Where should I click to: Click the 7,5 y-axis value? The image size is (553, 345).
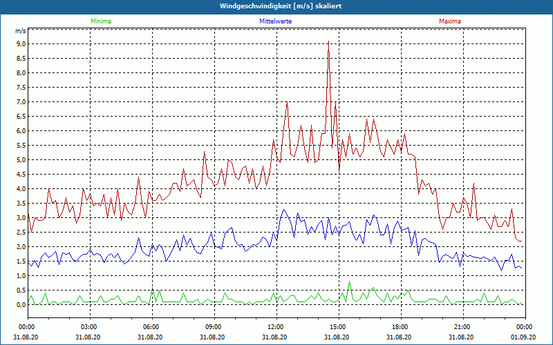[x=21, y=88]
